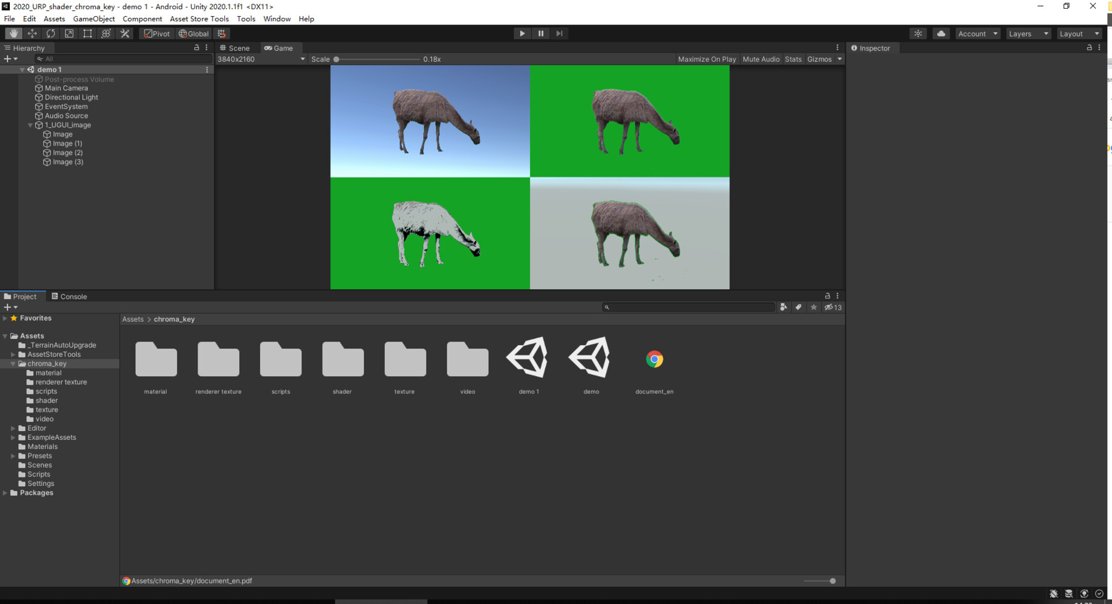
Task: Click the grid snapping toggle icon
Action: pyautogui.click(x=221, y=33)
